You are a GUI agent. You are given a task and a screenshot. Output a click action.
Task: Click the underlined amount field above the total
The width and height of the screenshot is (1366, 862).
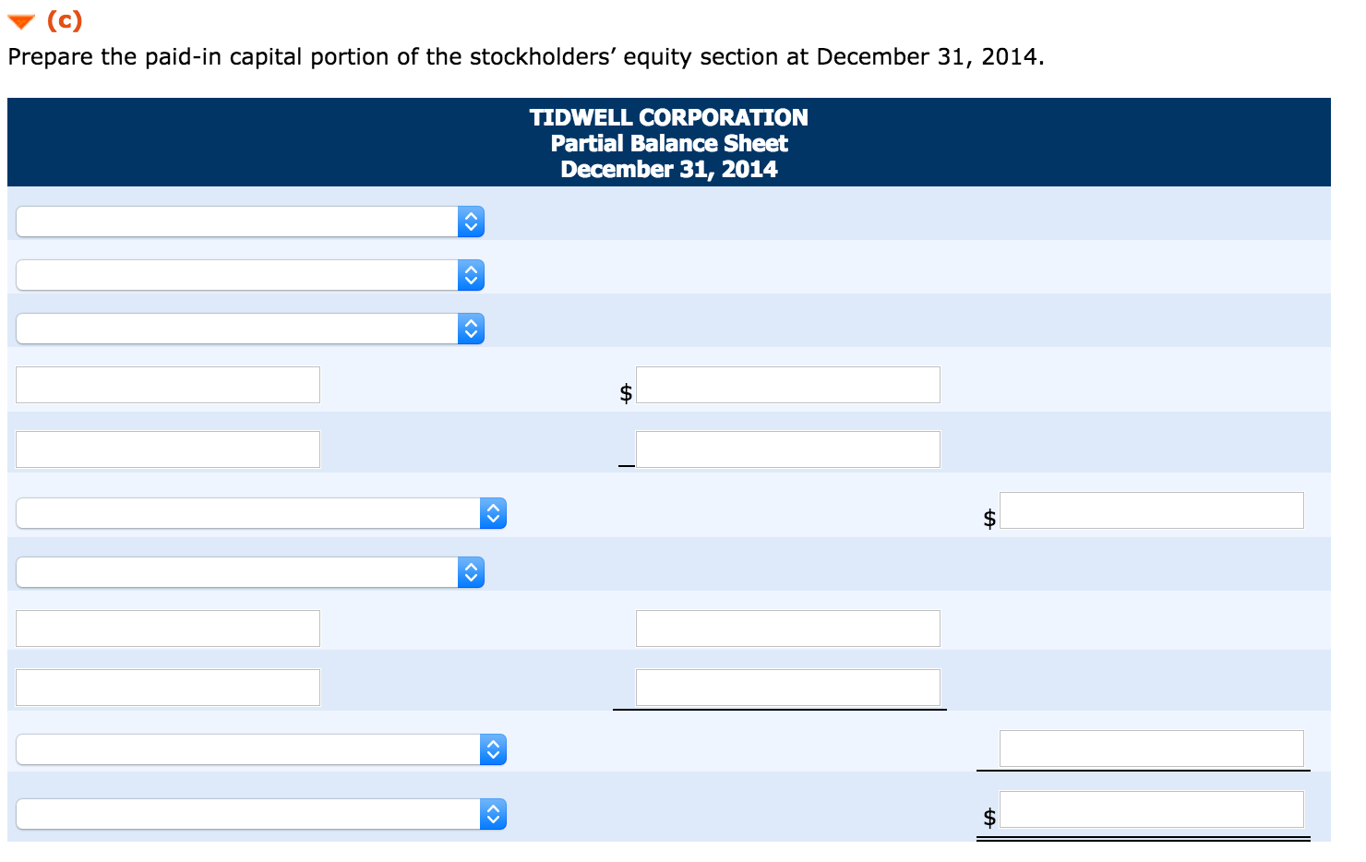787,687
